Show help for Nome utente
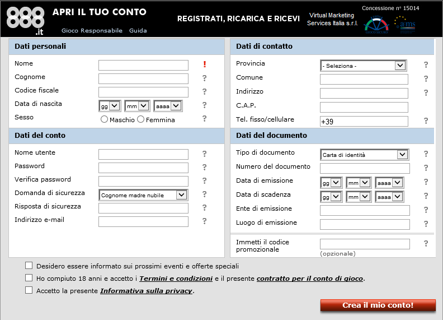The height and width of the screenshot is (320, 443). pyautogui.click(x=205, y=154)
